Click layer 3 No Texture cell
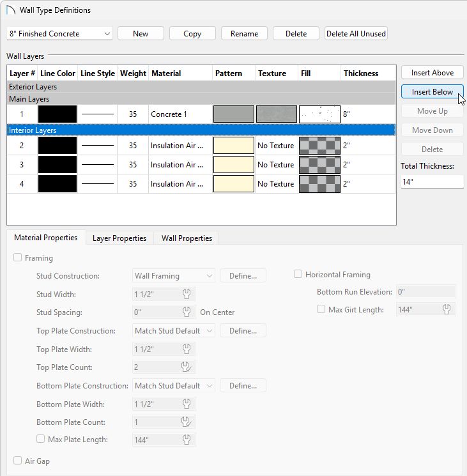 click(x=277, y=165)
